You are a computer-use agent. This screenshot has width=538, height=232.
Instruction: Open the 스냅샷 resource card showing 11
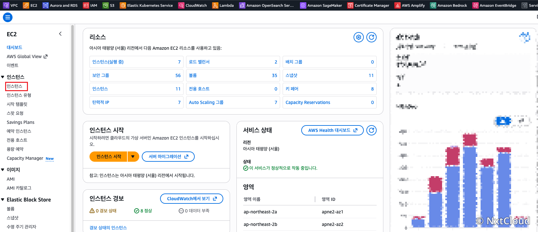tap(329, 75)
